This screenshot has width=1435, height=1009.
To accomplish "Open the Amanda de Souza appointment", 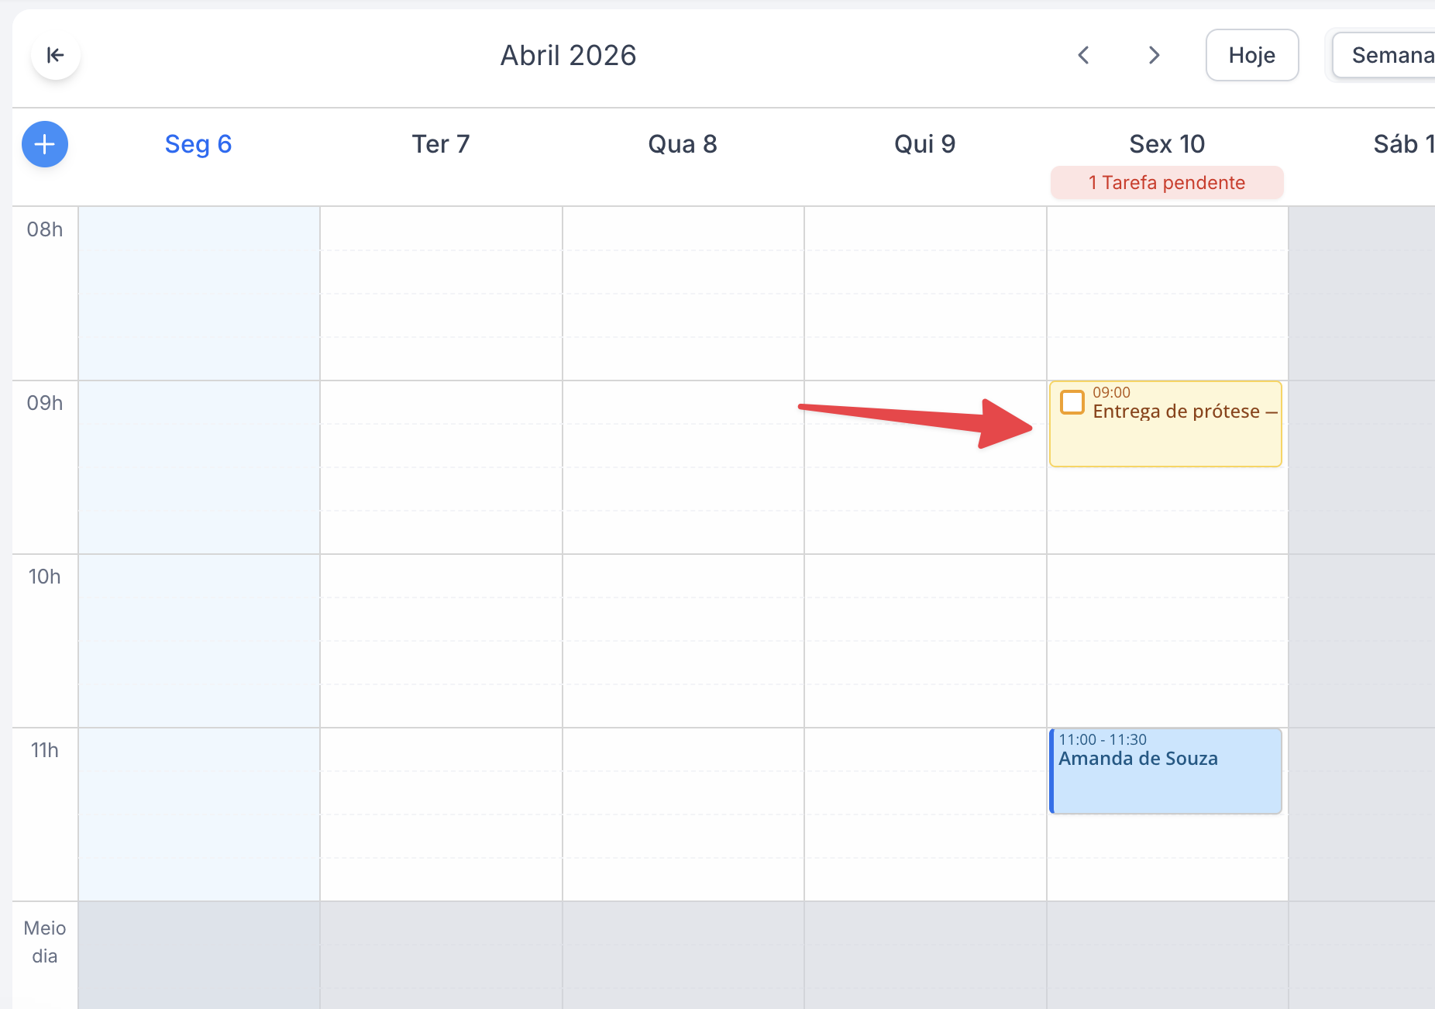I will [1165, 771].
